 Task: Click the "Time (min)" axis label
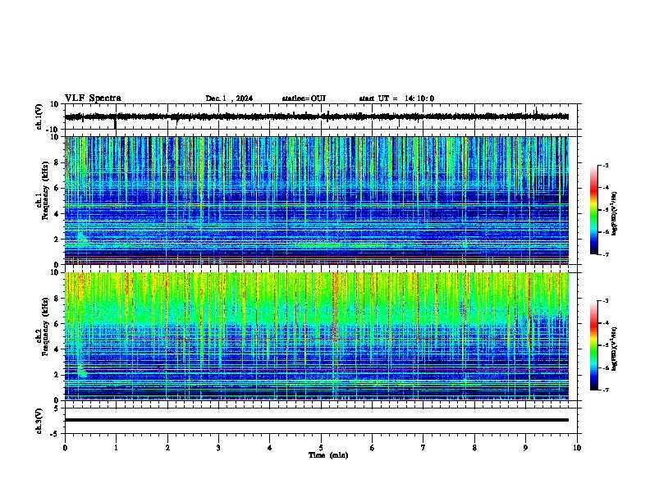[328, 455]
